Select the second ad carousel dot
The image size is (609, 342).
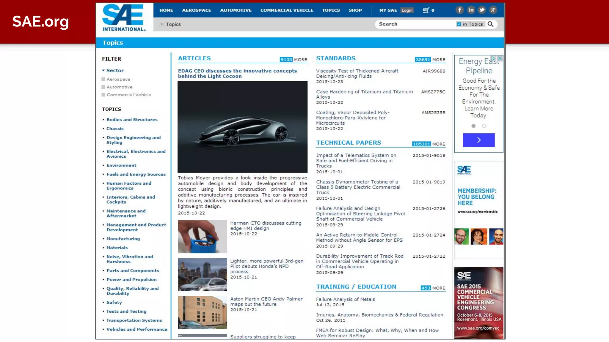[484, 126]
